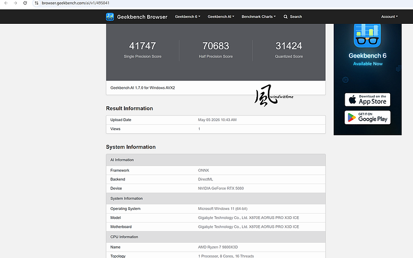Screen dimensions: 413x258
Task: Click the browser forward arrow
Action: (15, 3)
